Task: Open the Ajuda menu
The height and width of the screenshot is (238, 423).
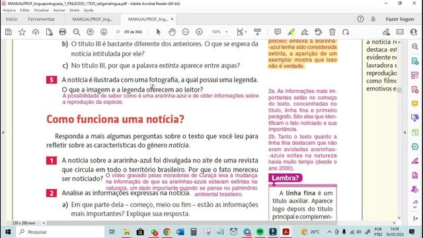Action: pos(88,10)
